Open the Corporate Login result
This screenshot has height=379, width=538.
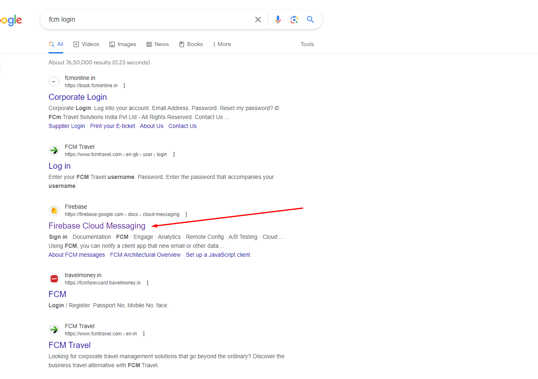pos(77,97)
